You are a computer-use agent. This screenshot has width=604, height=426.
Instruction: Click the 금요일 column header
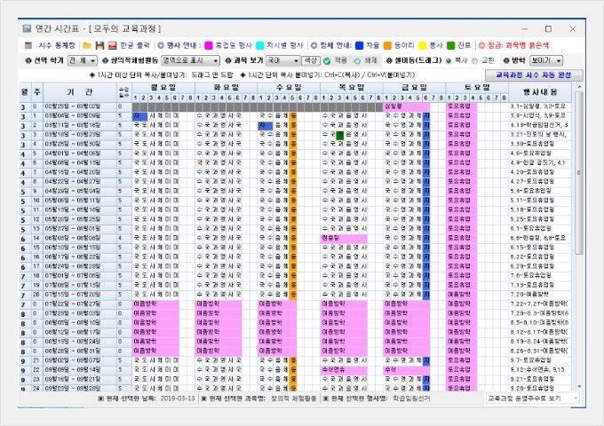pyautogui.click(x=414, y=88)
